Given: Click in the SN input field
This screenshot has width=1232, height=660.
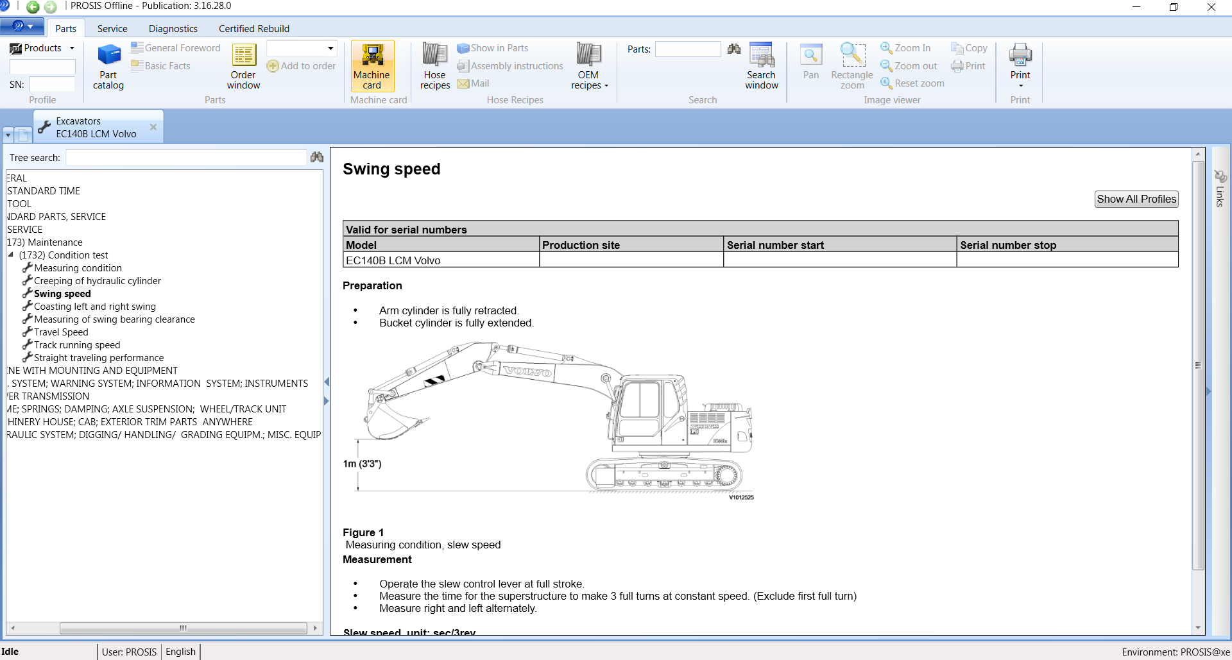Looking at the screenshot, I should [x=52, y=84].
